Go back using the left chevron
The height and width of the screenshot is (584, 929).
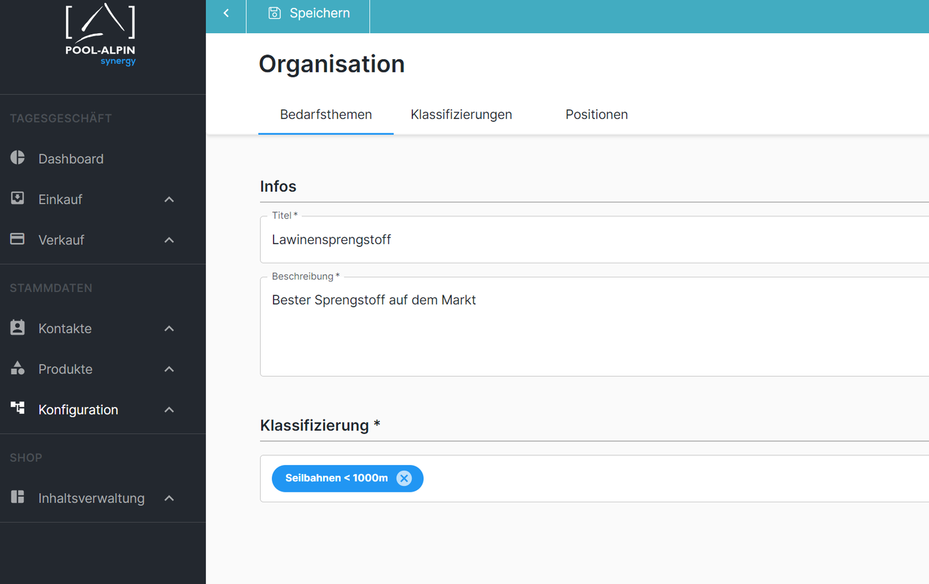[x=226, y=13]
